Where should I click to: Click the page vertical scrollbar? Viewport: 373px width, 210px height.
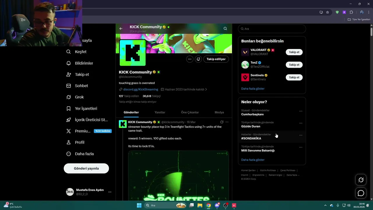tap(372, 32)
